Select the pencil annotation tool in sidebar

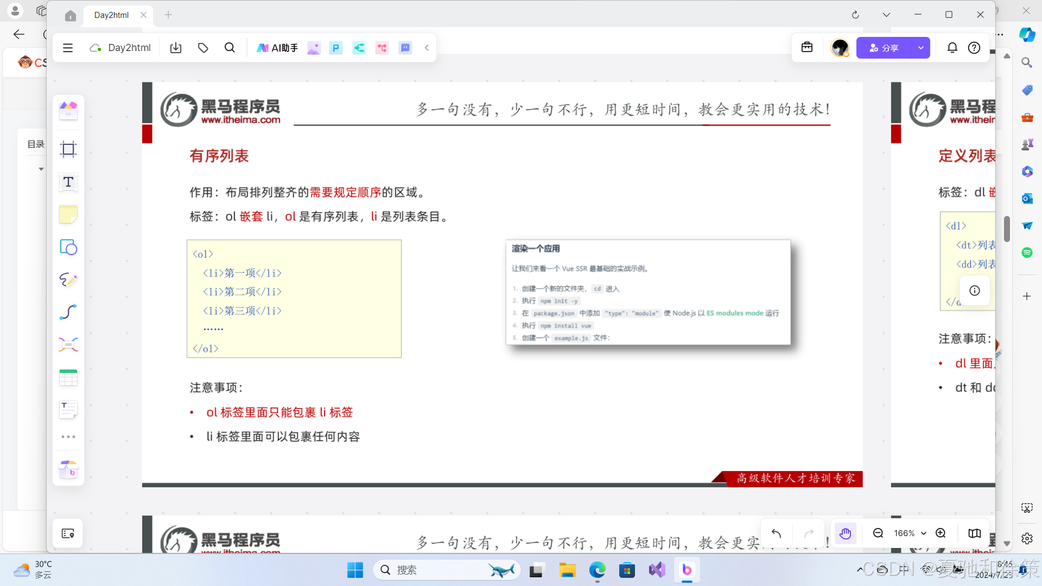tap(68, 279)
